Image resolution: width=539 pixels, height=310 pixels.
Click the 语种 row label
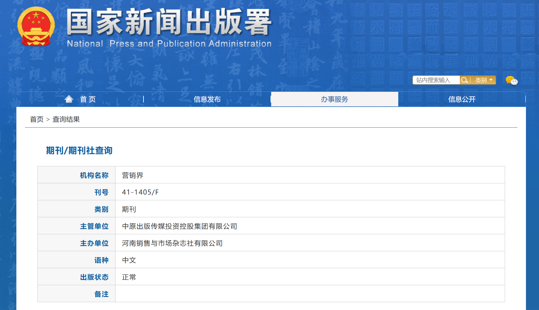pyautogui.click(x=101, y=260)
